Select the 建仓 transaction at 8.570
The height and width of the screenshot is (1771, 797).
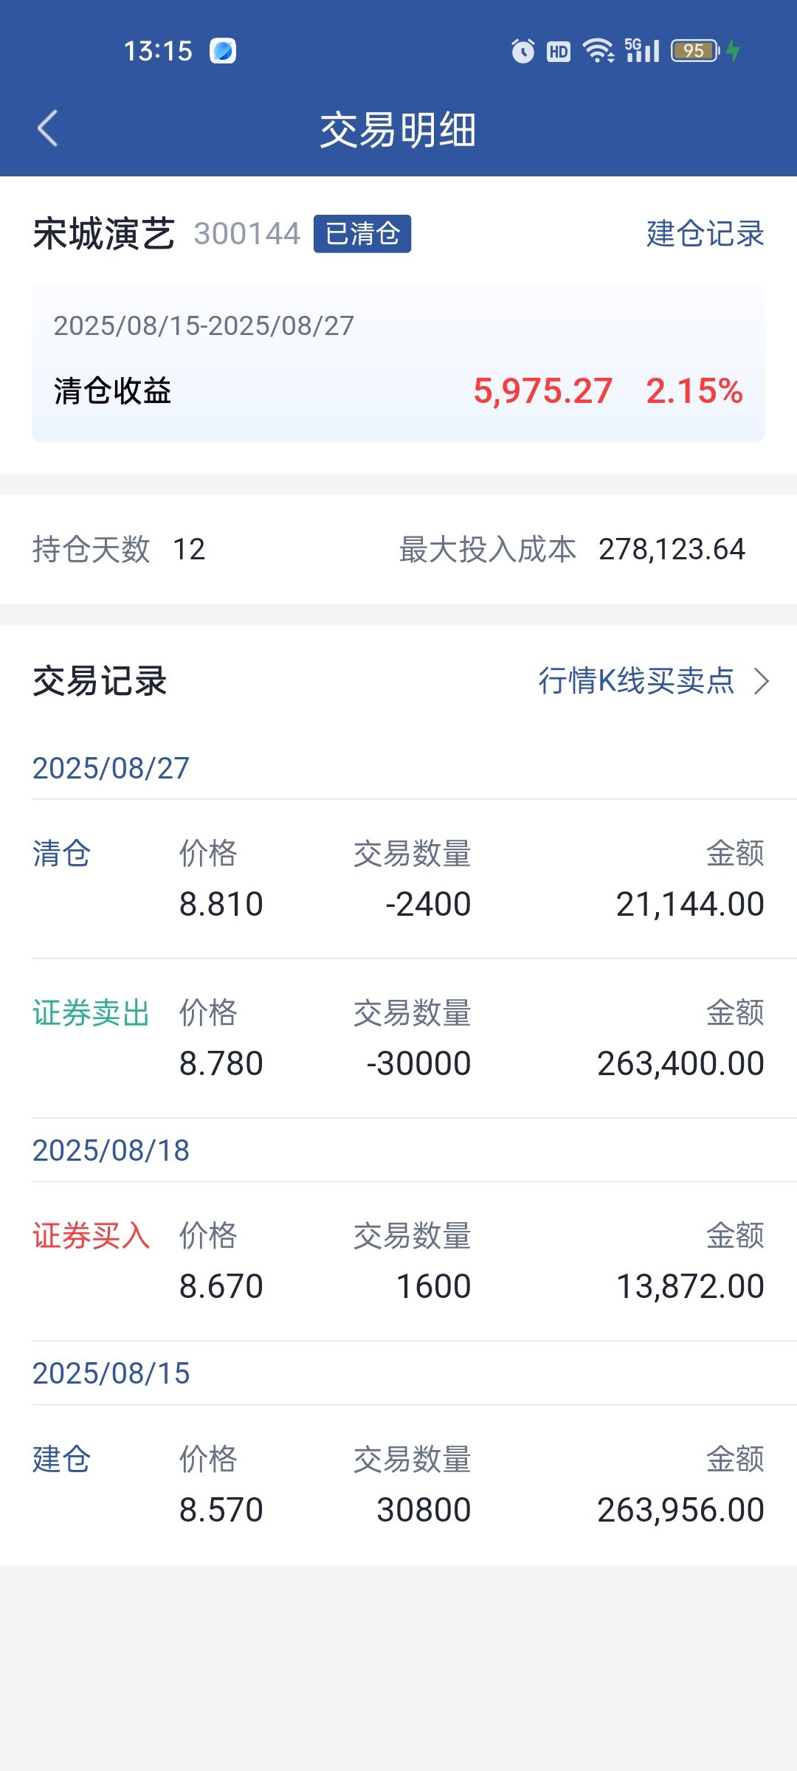pos(398,1485)
